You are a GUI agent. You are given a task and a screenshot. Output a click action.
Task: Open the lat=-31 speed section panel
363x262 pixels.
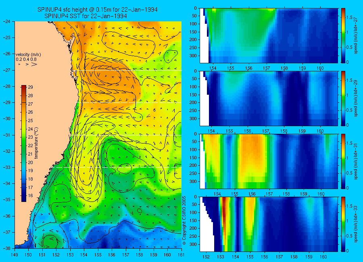click(269, 161)
